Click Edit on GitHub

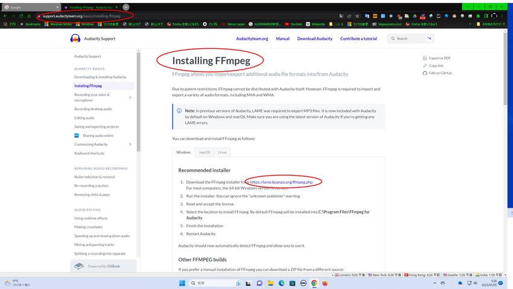click(441, 73)
